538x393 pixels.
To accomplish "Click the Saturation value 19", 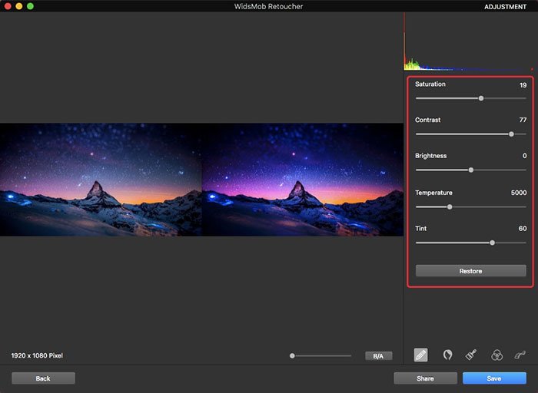I will pos(523,85).
